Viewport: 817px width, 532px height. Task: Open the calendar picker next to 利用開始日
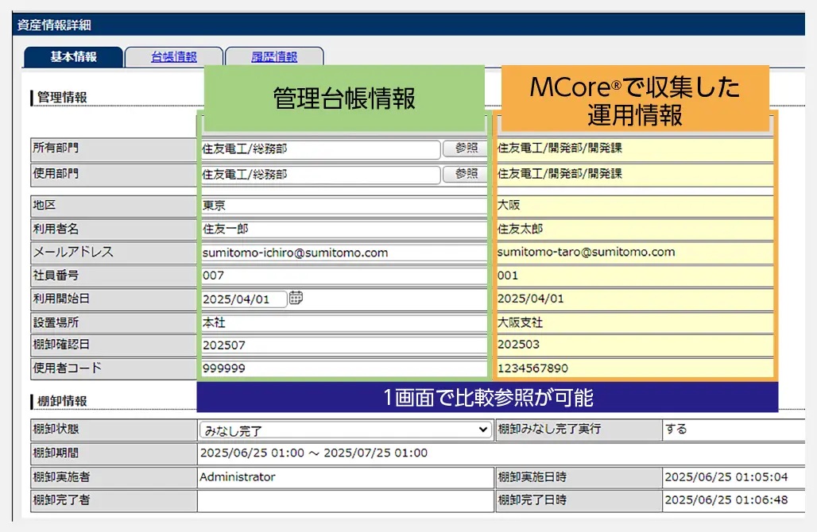(x=296, y=298)
